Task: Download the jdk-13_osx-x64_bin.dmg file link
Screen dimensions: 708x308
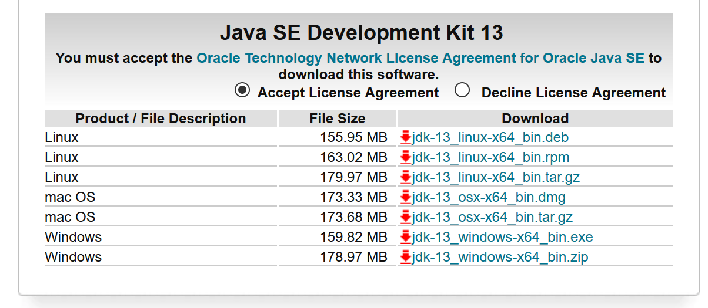Action: coord(489,198)
